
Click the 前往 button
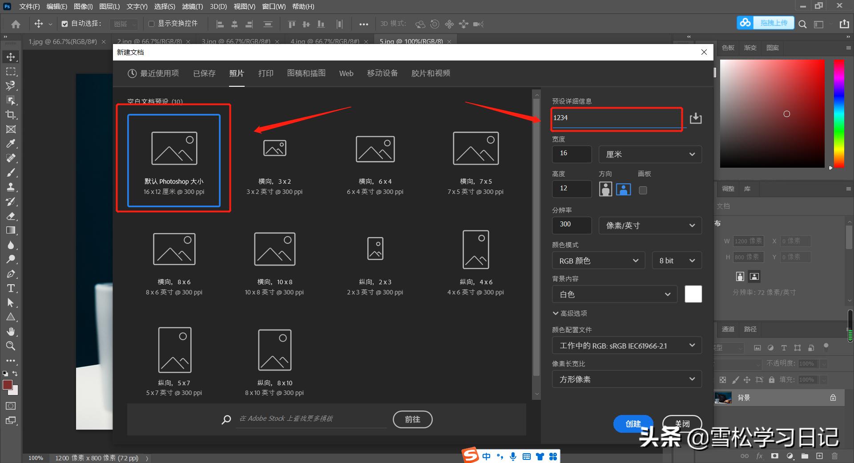point(412,419)
